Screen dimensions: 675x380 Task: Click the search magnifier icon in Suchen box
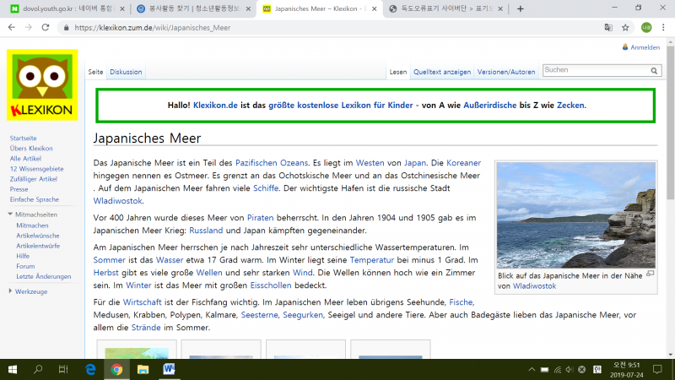tap(655, 71)
